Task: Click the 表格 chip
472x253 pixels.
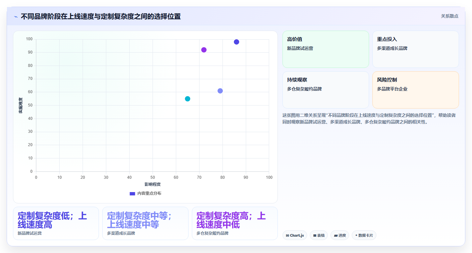Action: (x=319, y=235)
